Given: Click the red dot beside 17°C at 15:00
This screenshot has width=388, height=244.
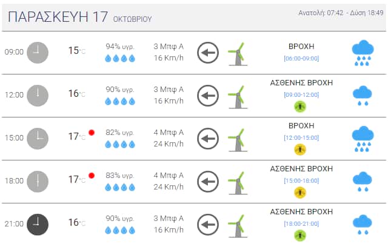Looking at the screenshot, I should (92, 133).
